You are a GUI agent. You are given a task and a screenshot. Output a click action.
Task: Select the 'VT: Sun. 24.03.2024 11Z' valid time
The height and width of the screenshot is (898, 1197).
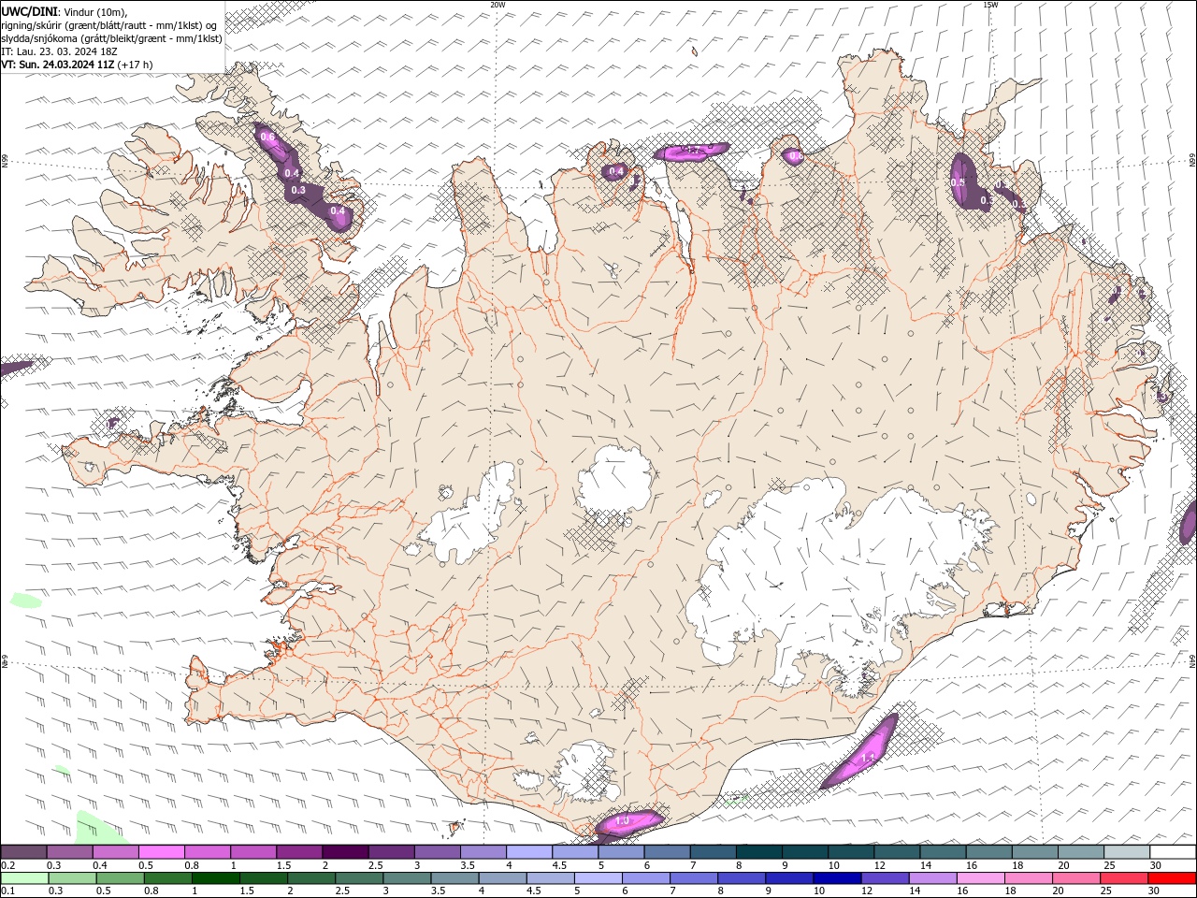(x=58, y=65)
